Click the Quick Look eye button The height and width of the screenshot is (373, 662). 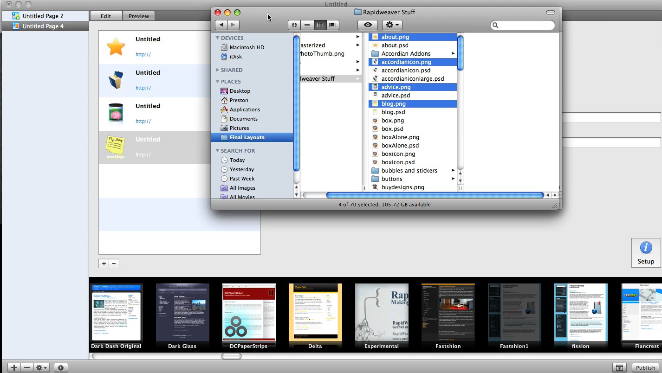(x=368, y=25)
